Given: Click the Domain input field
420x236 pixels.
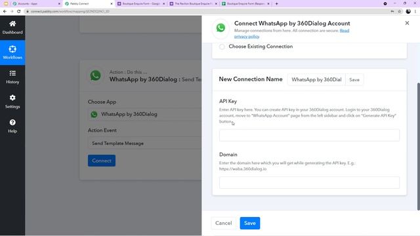Looking at the screenshot, I should (x=309, y=182).
